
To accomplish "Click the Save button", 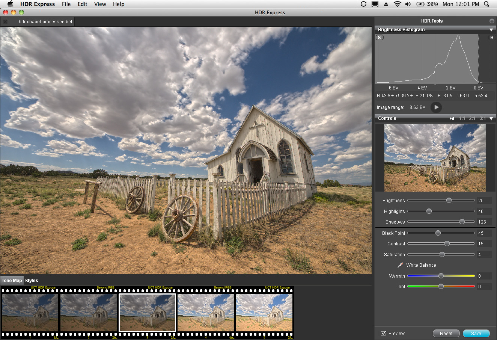I will [476, 333].
